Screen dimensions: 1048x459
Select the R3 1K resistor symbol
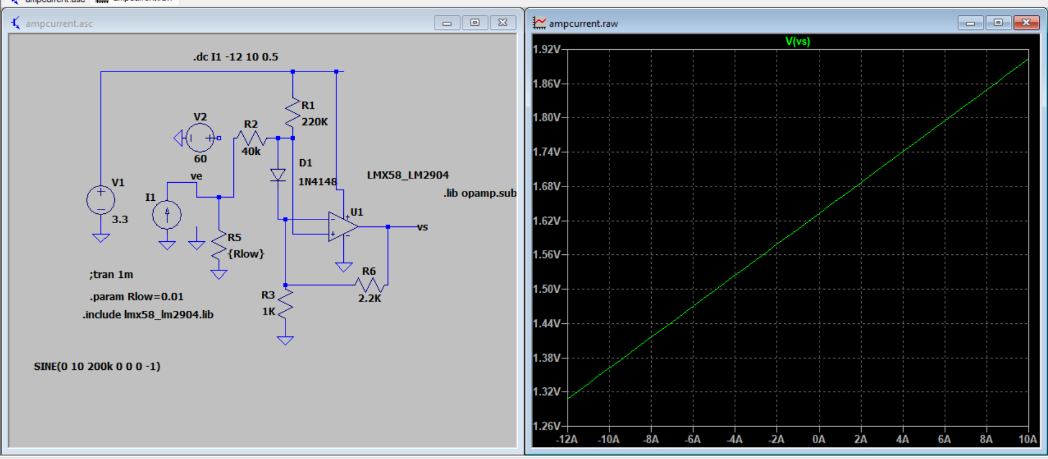285,304
